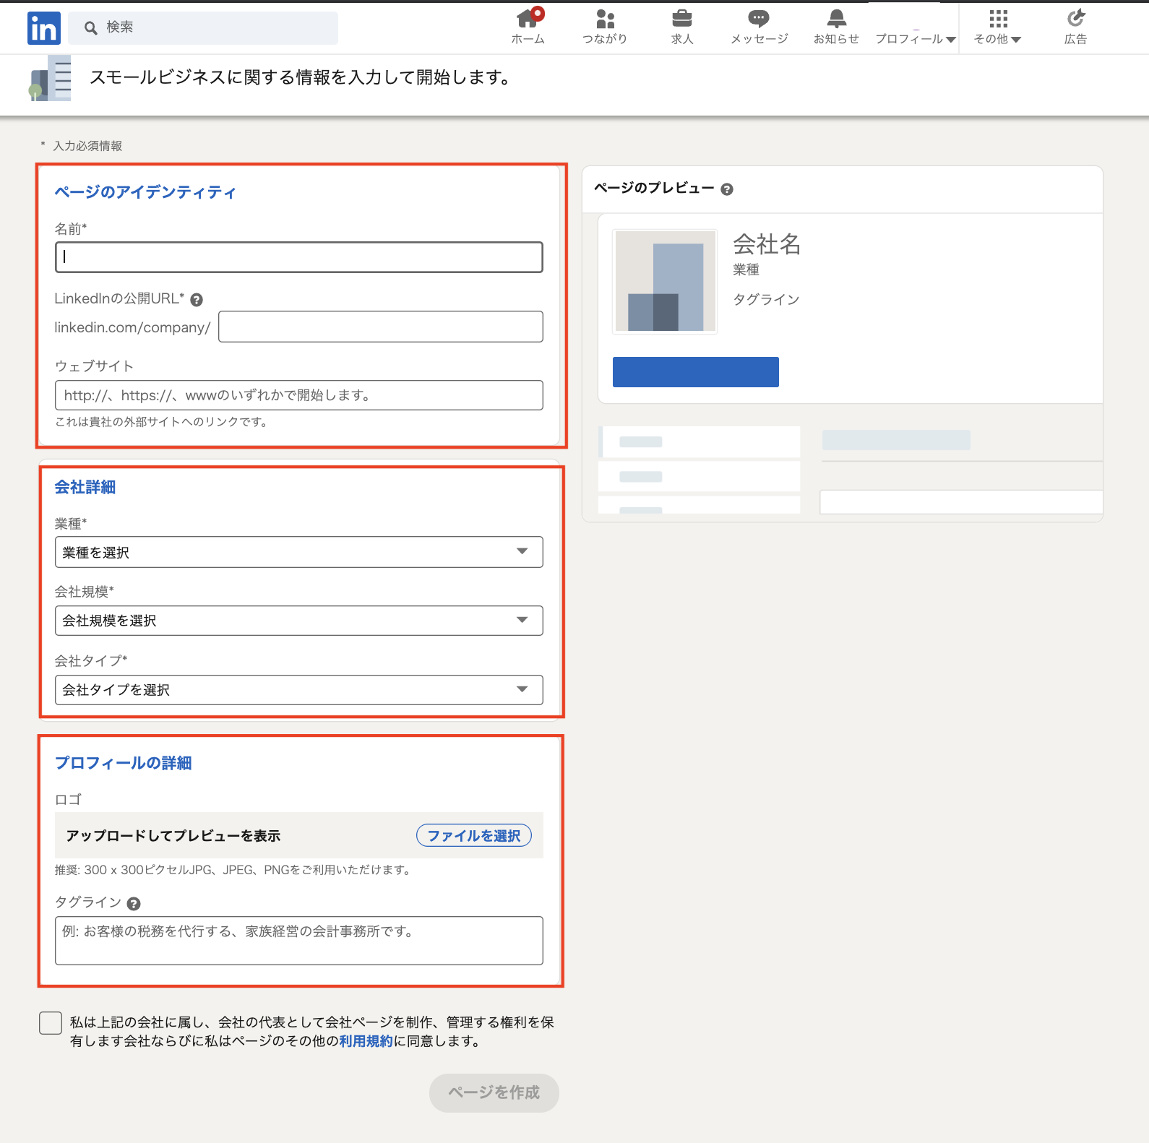
Task: Show notifications via お知らせ bell icon
Action: [x=836, y=20]
